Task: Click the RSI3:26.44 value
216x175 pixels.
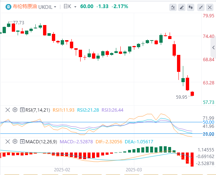Action: coord(112,110)
